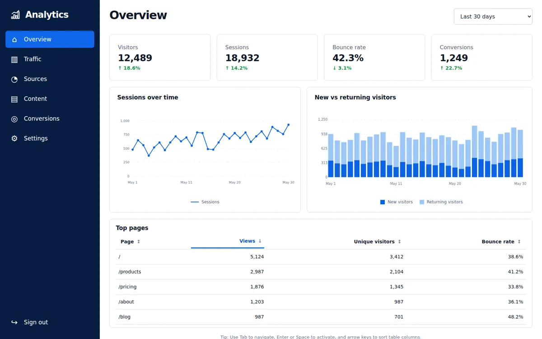The height and width of the screenshot is (339, 542).
Task: Click the Bounce rate 42.3% stat card
Action: [x=374, y=57]
